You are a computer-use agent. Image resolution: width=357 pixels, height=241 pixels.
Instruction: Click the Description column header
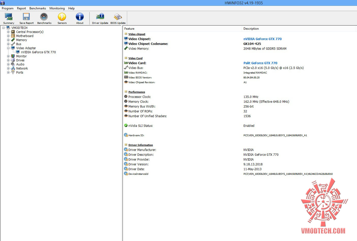point(299,29)
